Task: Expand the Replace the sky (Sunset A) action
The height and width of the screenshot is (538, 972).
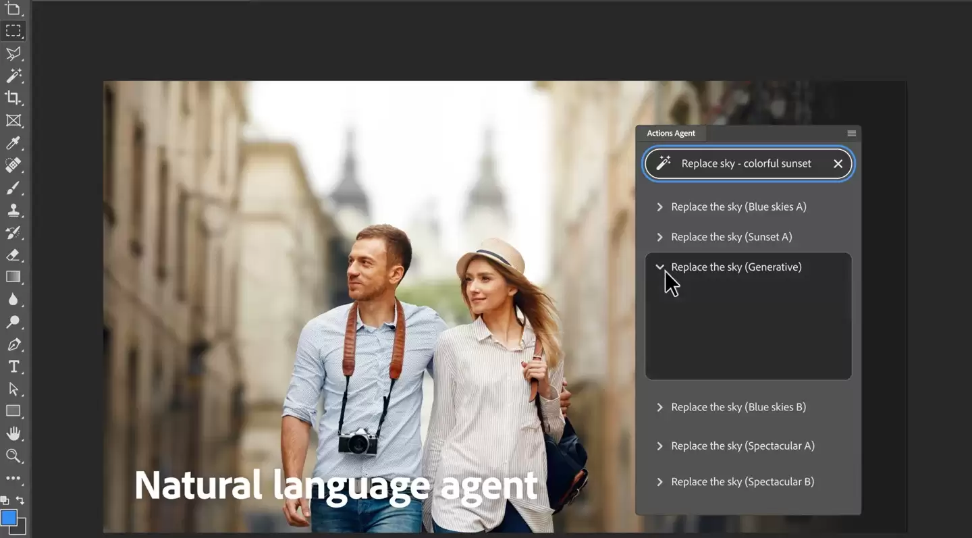Action: 659,236
